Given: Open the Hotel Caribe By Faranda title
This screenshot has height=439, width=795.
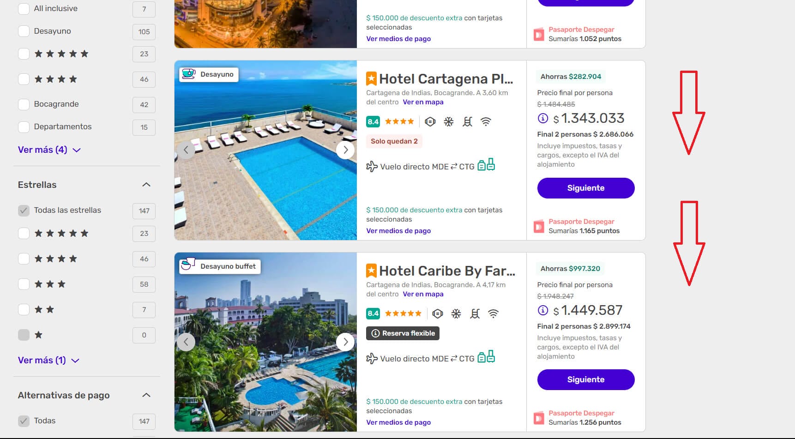Looking at the screenshot, I should pos(447,271).
